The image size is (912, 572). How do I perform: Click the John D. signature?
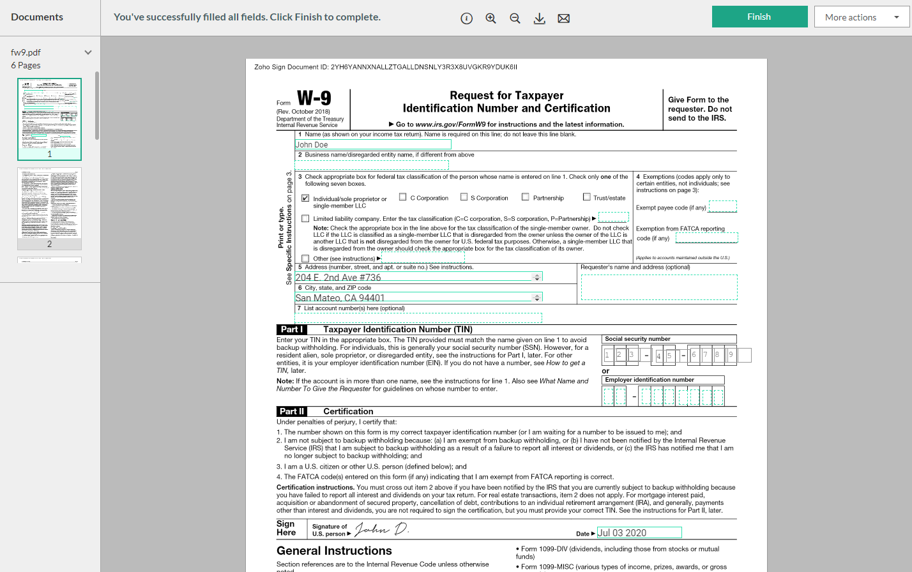point(381,529)
